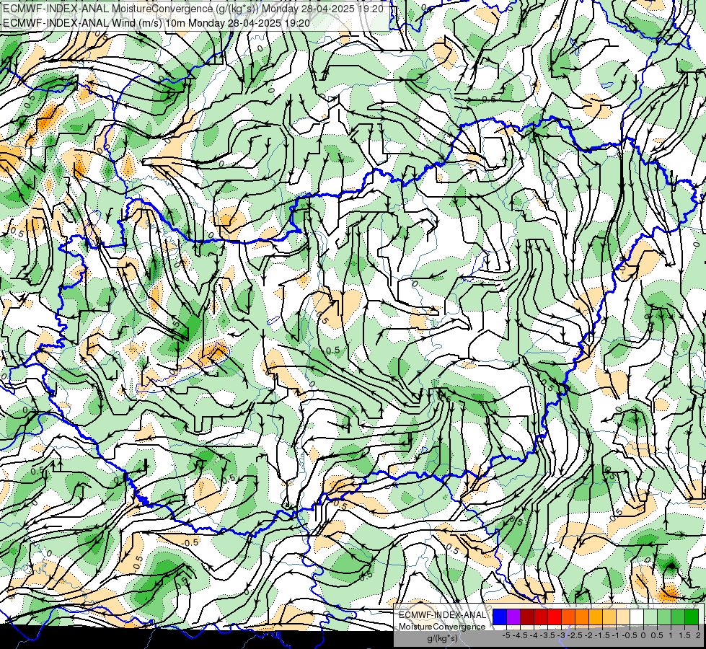Image resolution: width=706 pixels, height=649 pixels.
Task: Click the -2 tick label on the legend
Action: pos(589,635)
